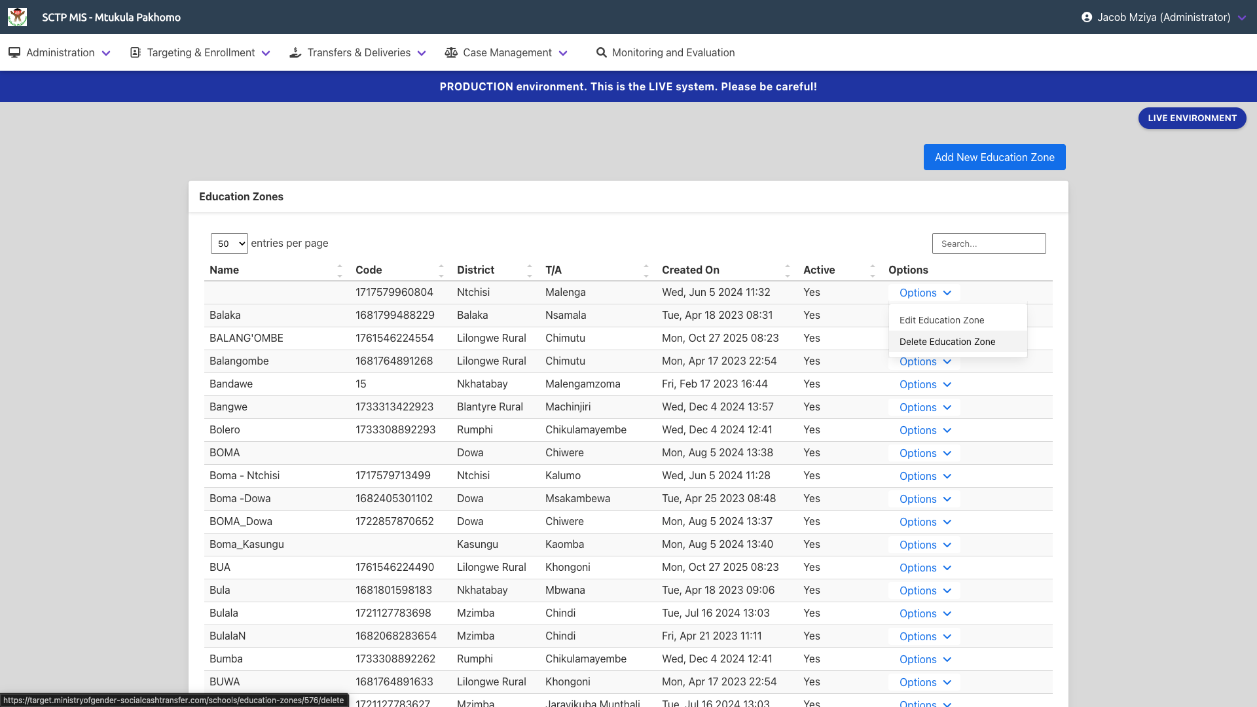1257x707 pixels.
Task: Click Jacob Mziya (Administrator) user name
Action: 1164,17
